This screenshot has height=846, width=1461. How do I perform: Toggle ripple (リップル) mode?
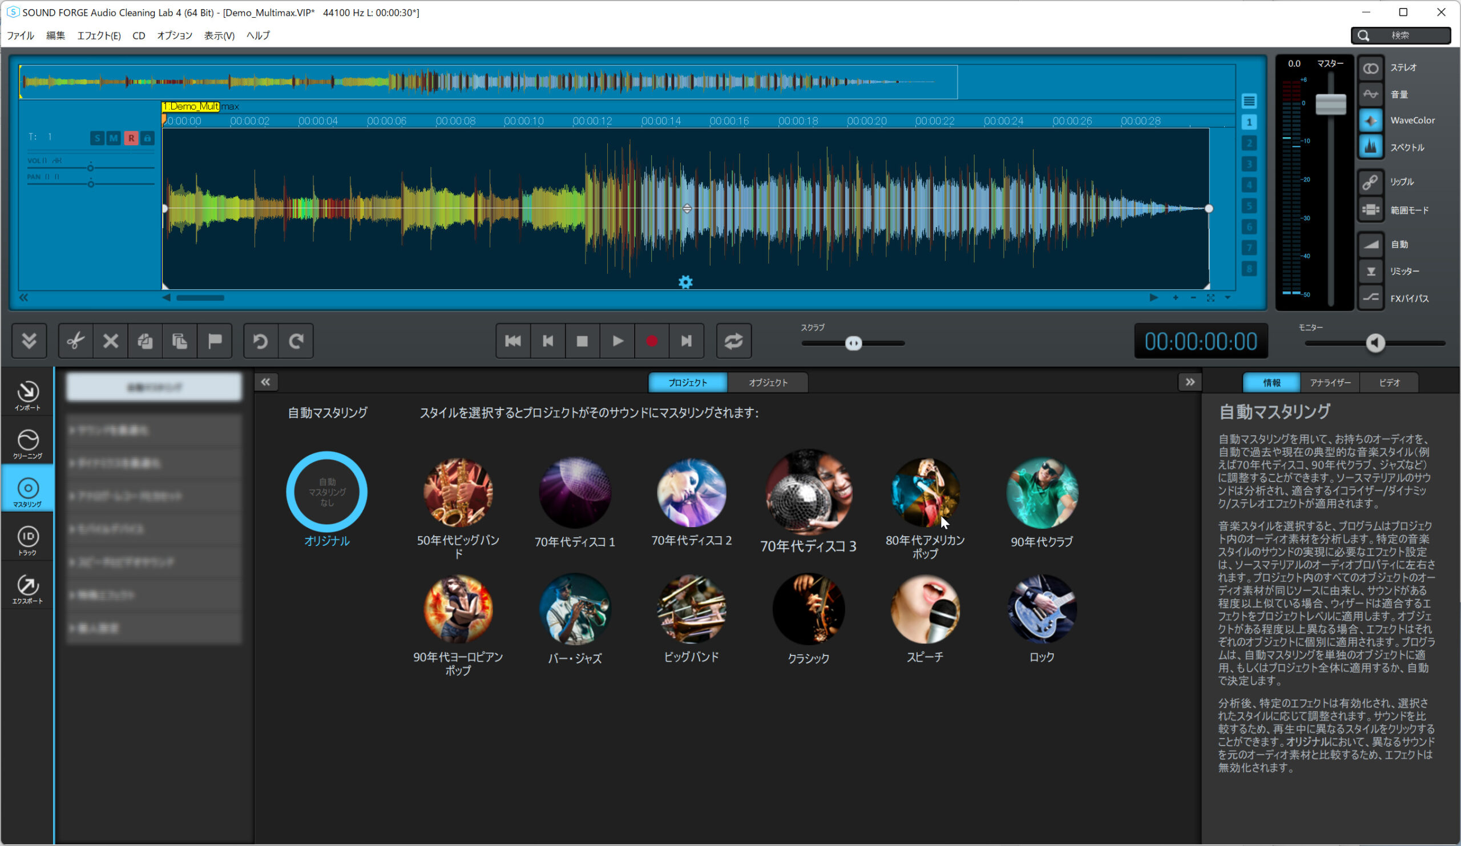[x=1371, y=182]
